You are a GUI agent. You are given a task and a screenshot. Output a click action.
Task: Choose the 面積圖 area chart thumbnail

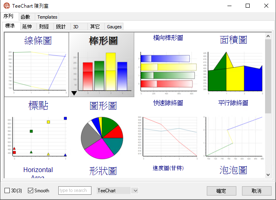(233, 65)
